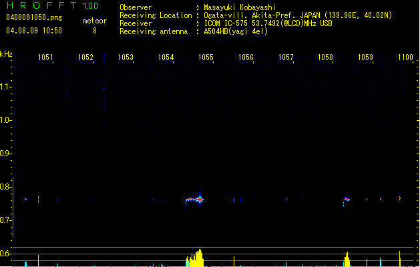The width and height of the screenshot is (420, 267).
Task: Click the 1058 time axis marker
Action: pyautogui.click(x=325, y=57)
